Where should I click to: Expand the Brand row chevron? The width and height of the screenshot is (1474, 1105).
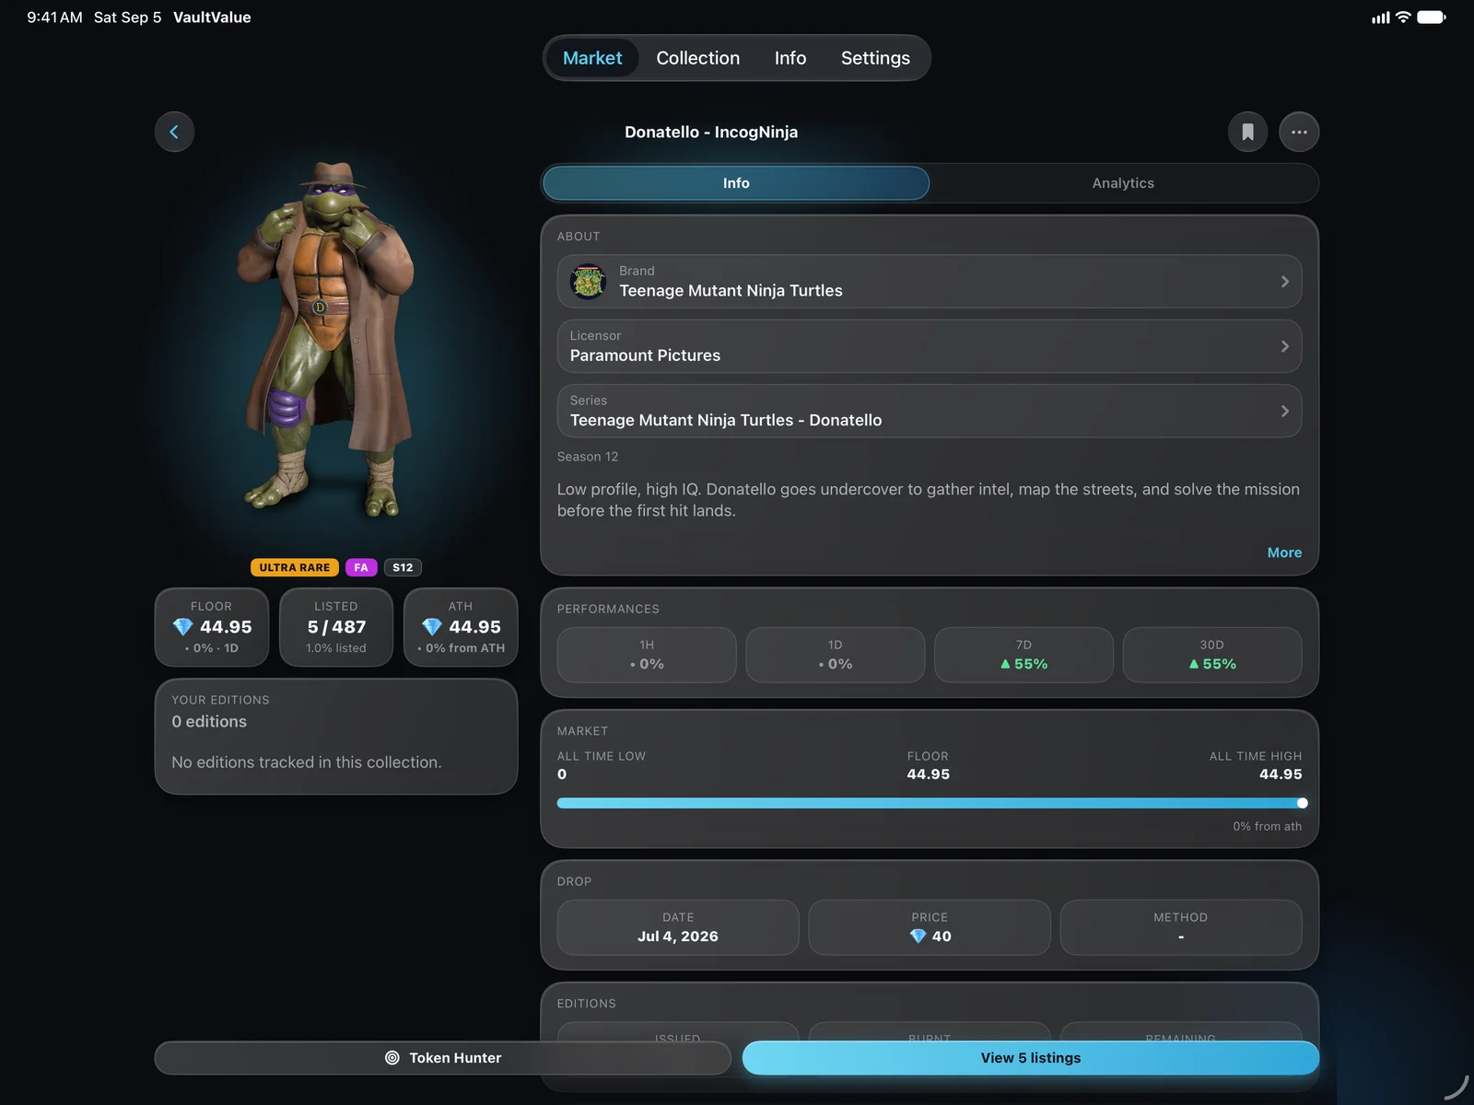1284,282
